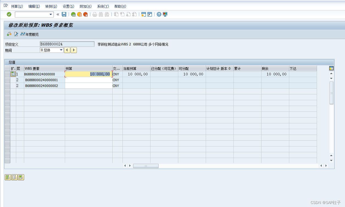Click the hierarchy structure icon in application toolbar

point(9,34)
